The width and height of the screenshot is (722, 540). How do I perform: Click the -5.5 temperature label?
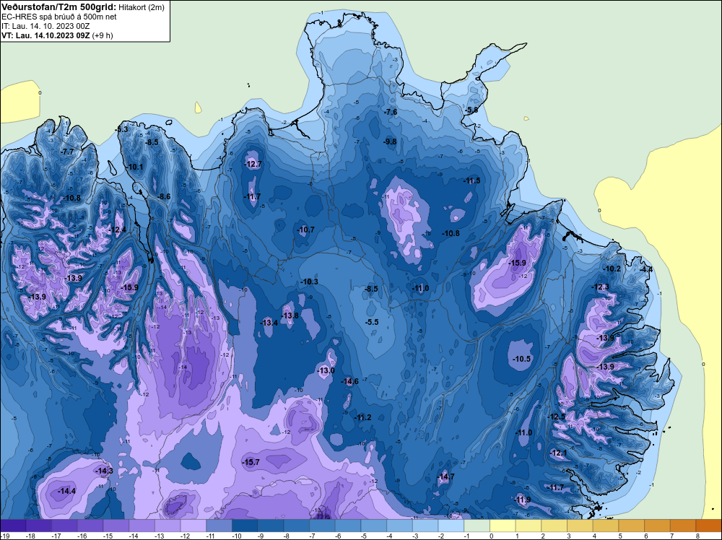[x=372, y=322]
